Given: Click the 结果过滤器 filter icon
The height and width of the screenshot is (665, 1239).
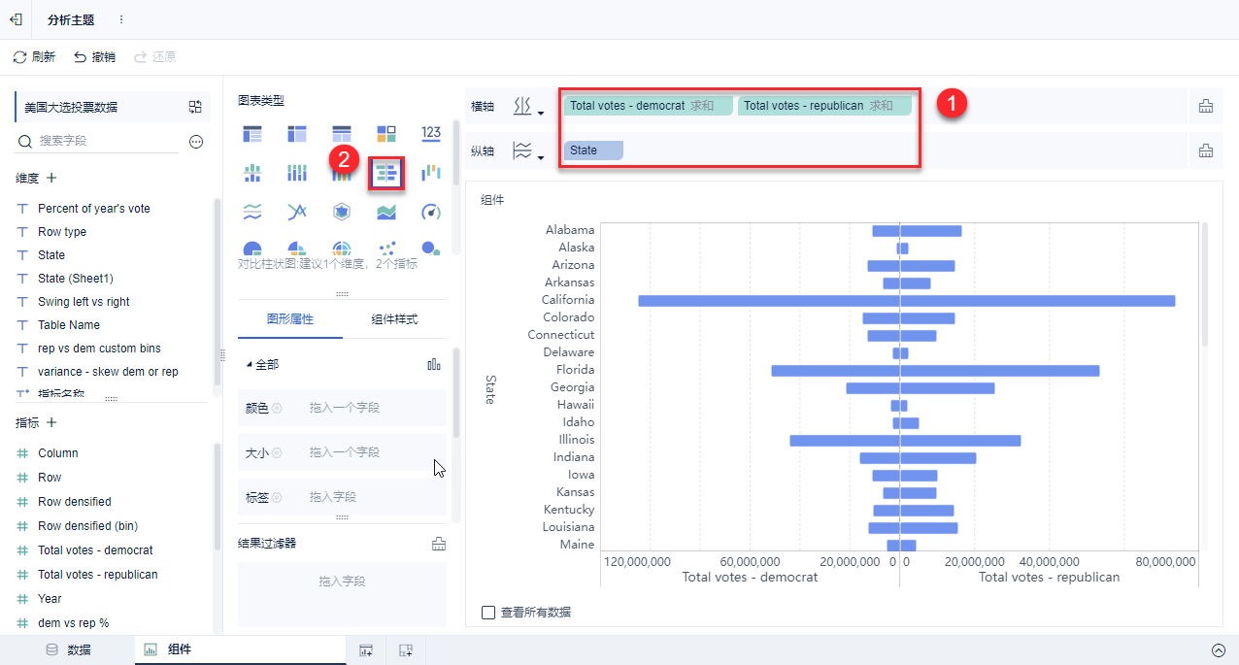Looking at the screenshot, I should [439, 544].
